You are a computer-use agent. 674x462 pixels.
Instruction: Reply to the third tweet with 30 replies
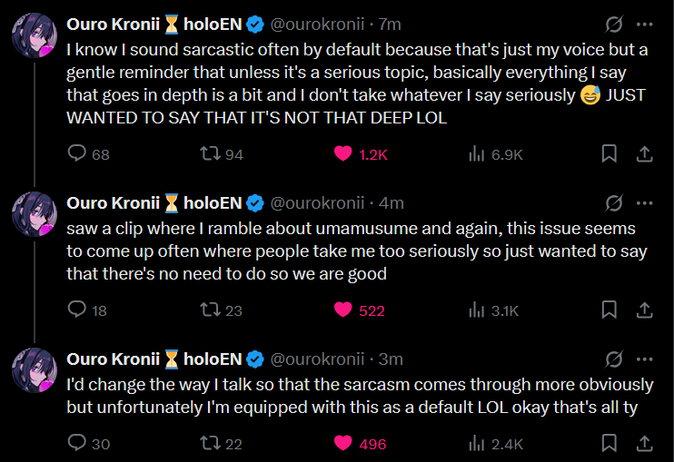78,444
